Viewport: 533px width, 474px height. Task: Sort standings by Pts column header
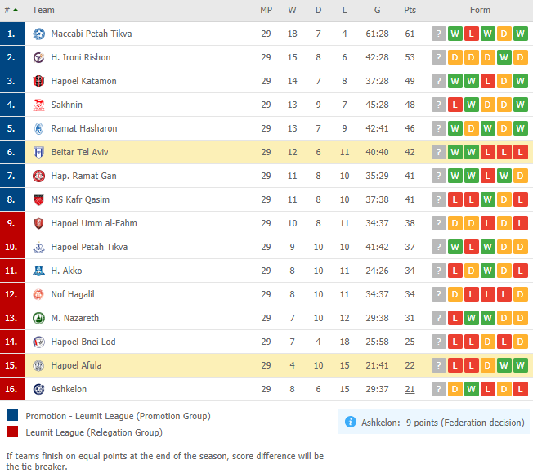[410, 10]
